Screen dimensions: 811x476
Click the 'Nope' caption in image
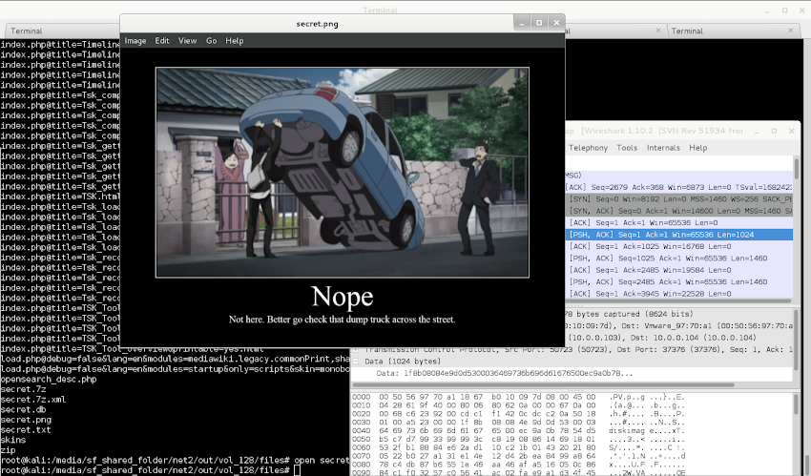342,297
